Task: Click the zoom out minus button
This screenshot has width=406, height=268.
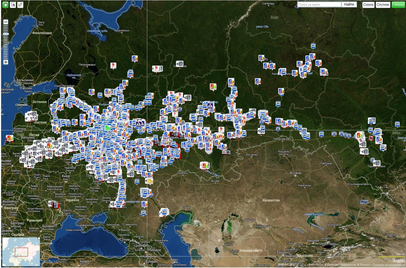Action: pos(5,22)
